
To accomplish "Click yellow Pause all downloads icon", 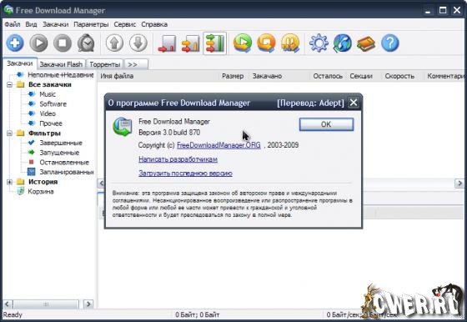I will [290, 43].
